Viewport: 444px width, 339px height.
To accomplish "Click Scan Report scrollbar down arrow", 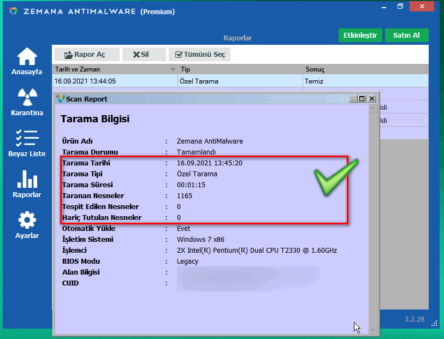I will [x=372, y=330].
